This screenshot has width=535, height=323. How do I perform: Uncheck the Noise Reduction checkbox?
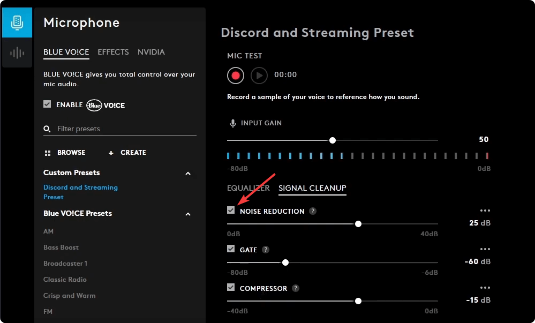coord(231,210)
